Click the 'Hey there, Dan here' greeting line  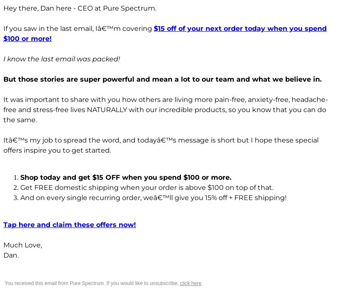pyautogui.click(x=80, y=8)
